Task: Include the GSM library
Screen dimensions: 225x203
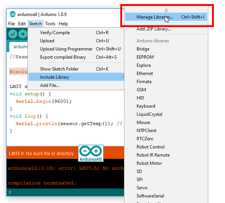Action: [166, 90]
